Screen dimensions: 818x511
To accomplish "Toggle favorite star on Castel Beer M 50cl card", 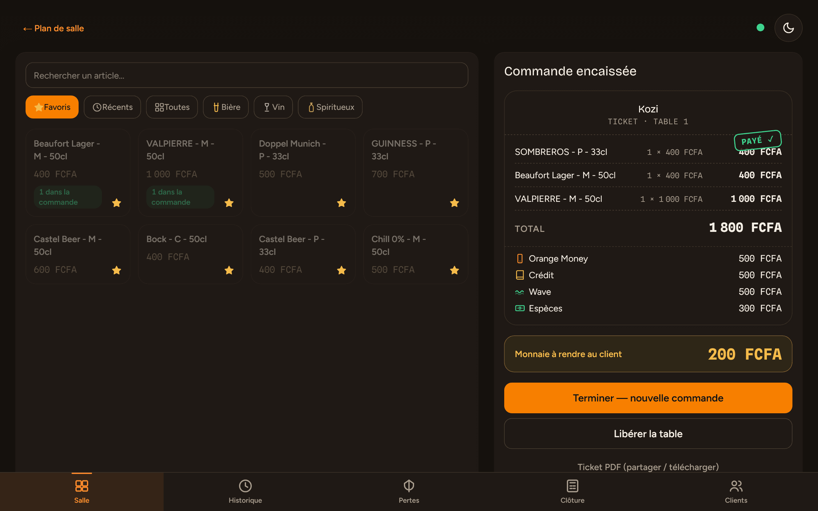I will pos(117,271).
